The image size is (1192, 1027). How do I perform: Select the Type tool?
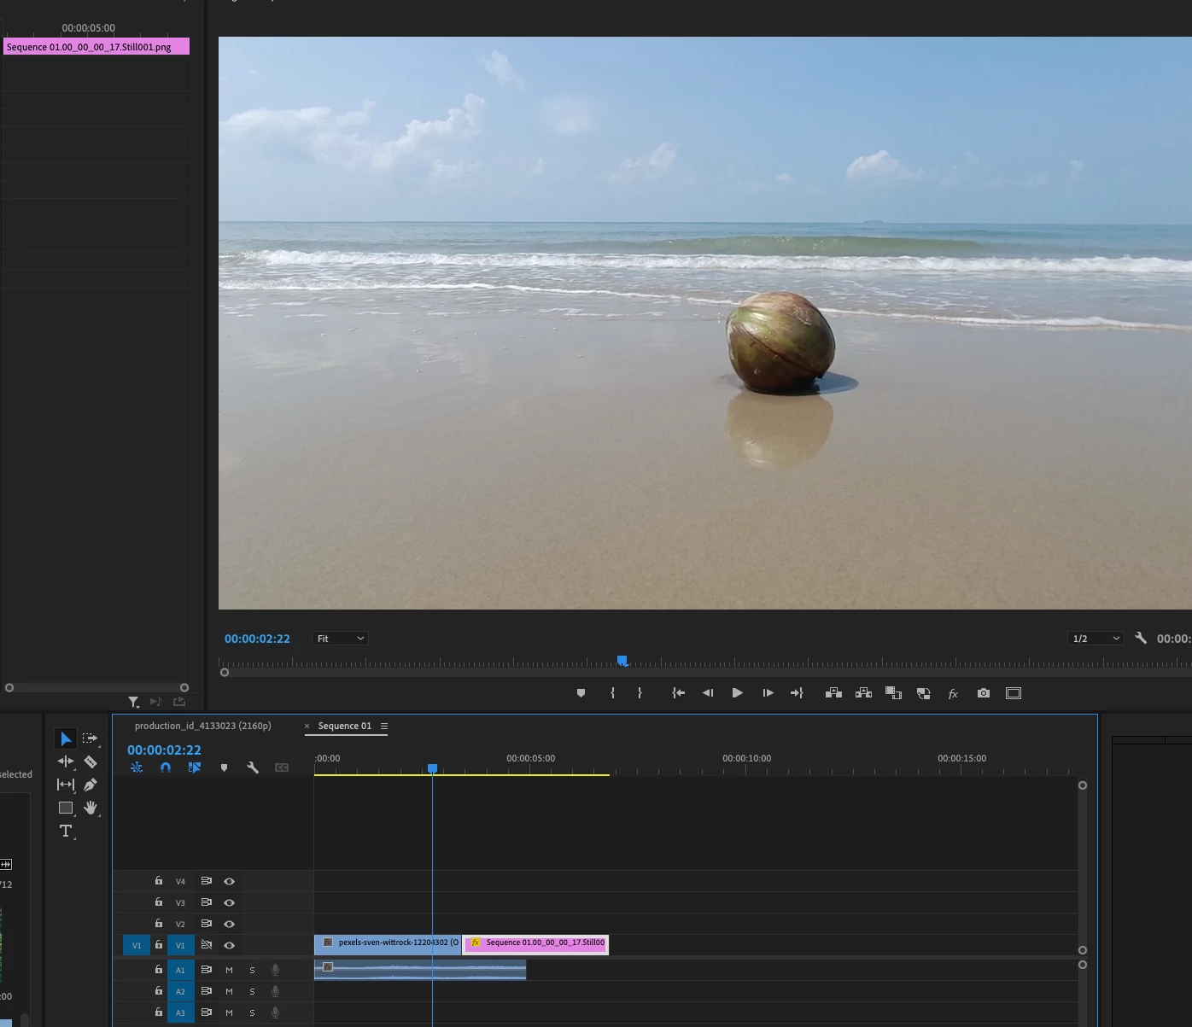(x=66, y=831)
